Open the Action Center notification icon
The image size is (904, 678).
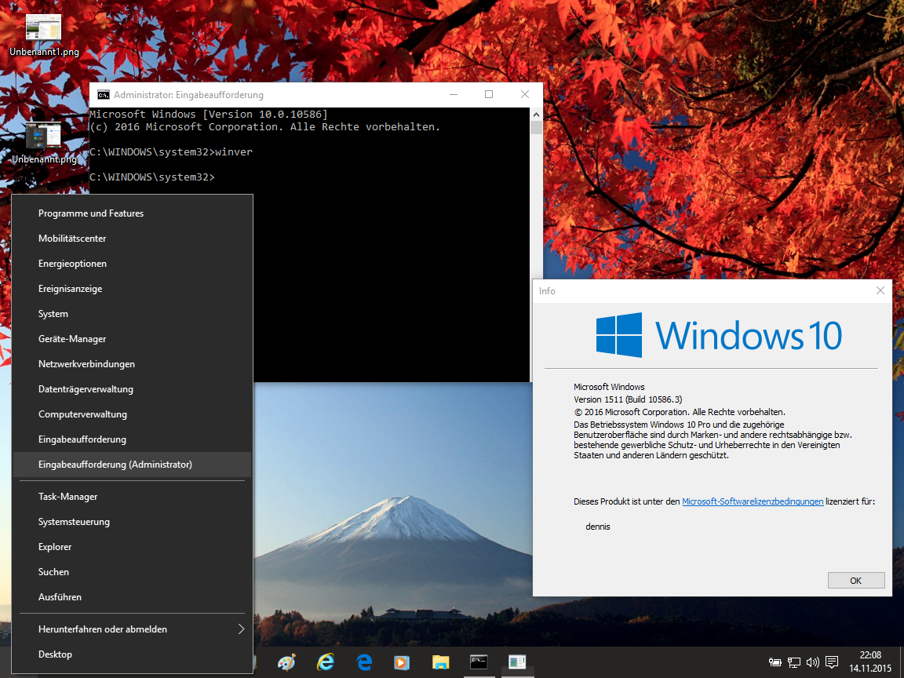pos(832,662)
